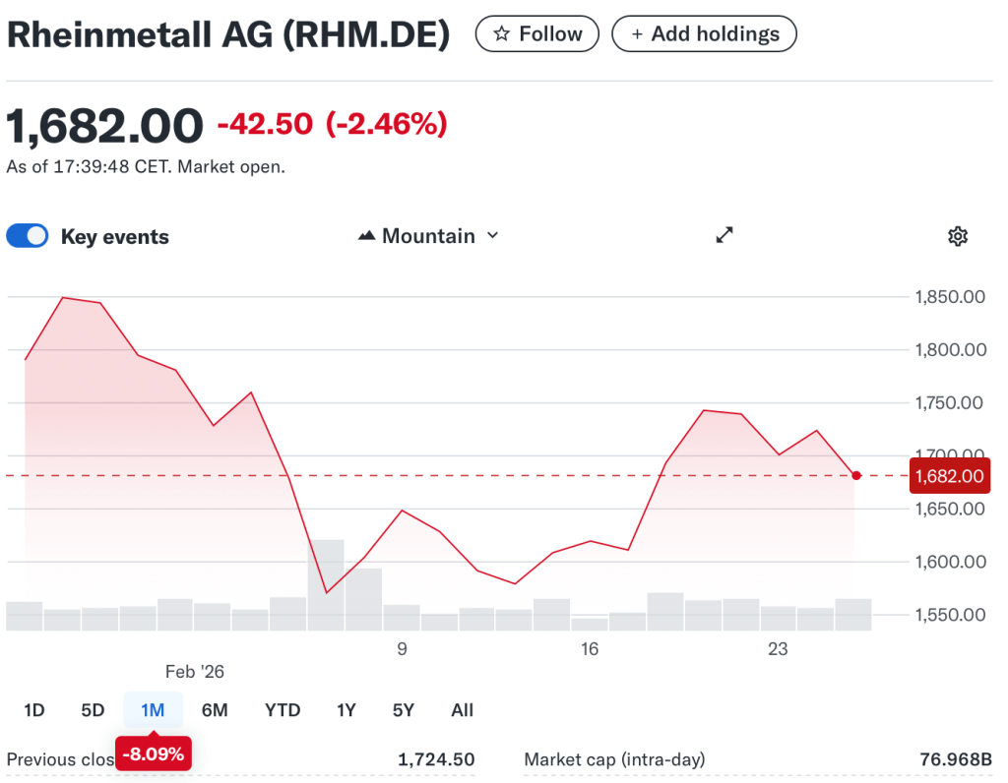
Task: Click Add holdings plus button
Action: point(704,34)
